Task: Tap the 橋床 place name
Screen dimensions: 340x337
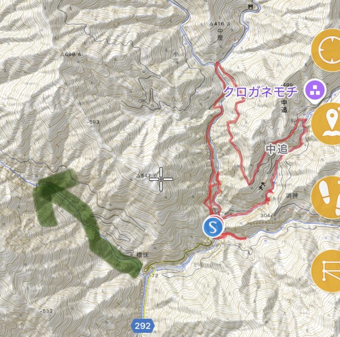Action: tap(142, 255)
